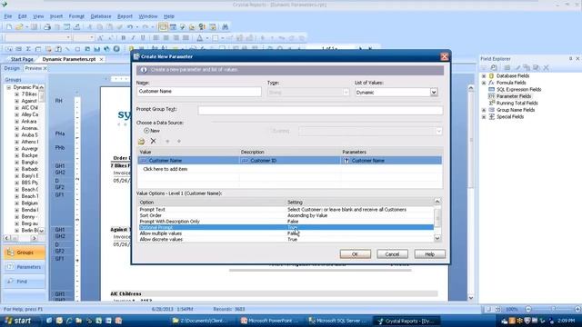Click the Align Left icon

click(x=156, y=37)
